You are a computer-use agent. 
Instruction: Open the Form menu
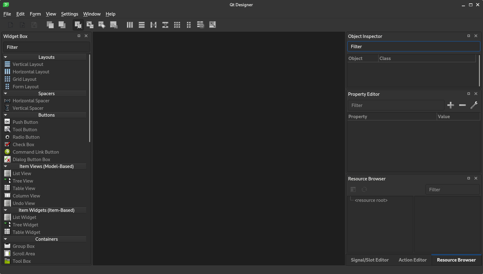35,14
